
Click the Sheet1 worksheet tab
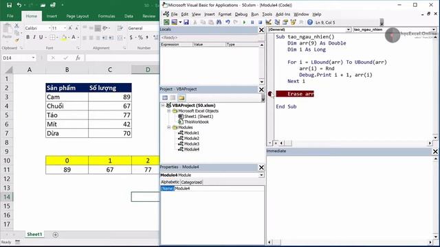point(34,235)
